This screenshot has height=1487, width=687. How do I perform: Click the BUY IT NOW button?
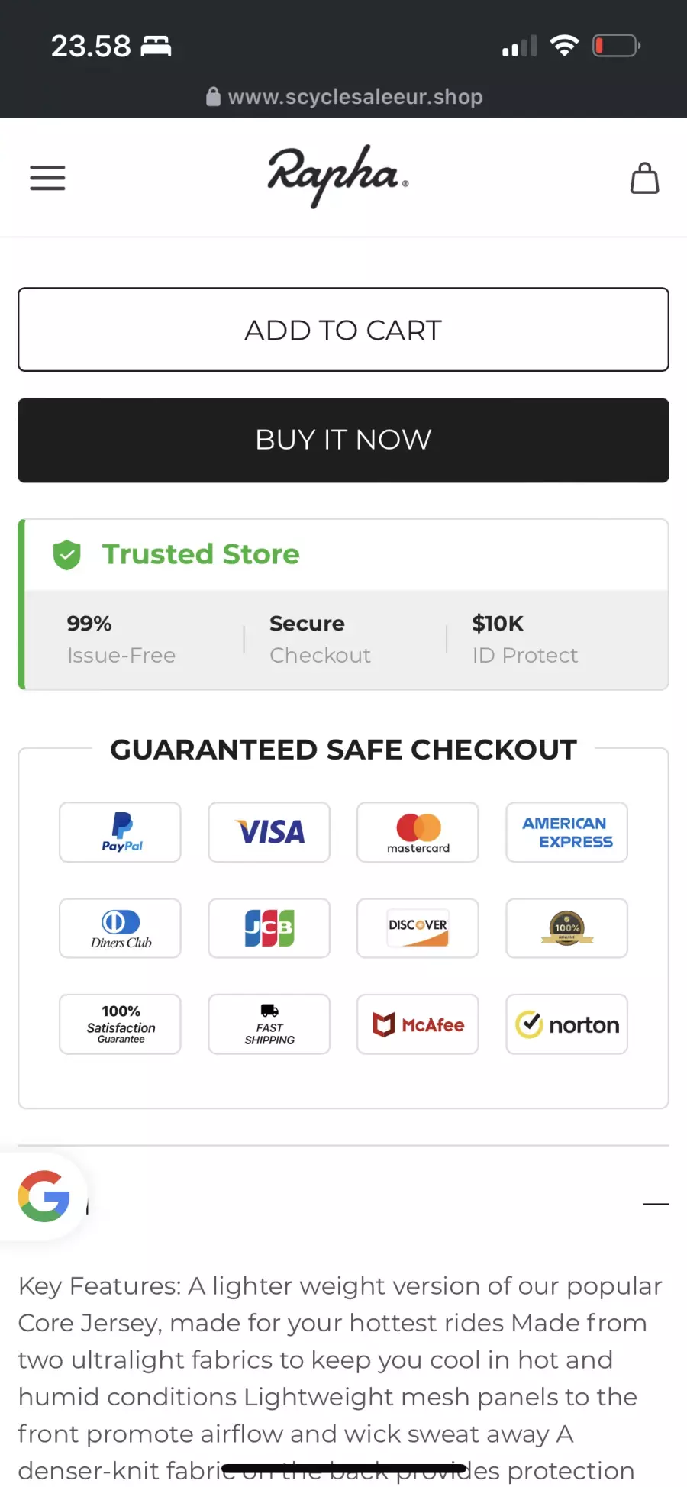(343, 440)
